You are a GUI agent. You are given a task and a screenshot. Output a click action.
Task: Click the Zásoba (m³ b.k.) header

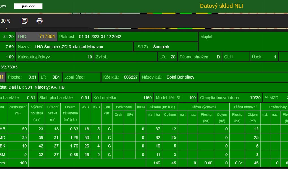click(x=162, y=107)
